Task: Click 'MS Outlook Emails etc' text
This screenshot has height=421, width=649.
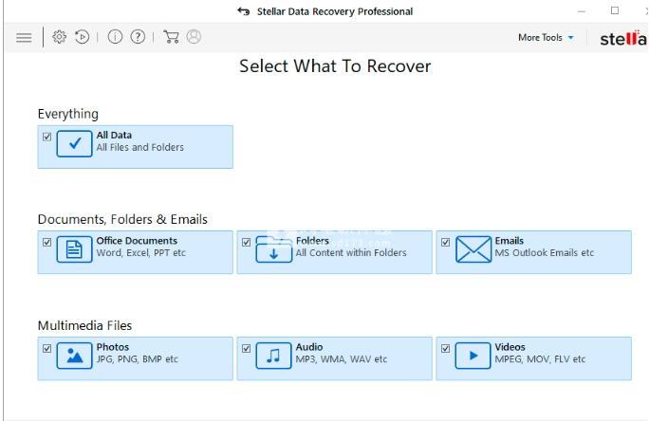Action: (545, 252)
